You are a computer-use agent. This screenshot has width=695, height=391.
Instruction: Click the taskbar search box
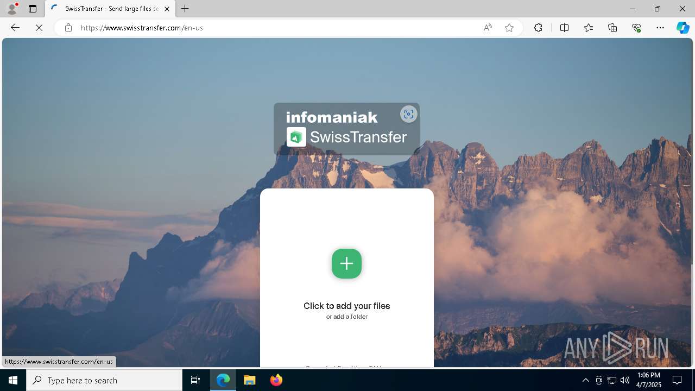pos(104,380)
